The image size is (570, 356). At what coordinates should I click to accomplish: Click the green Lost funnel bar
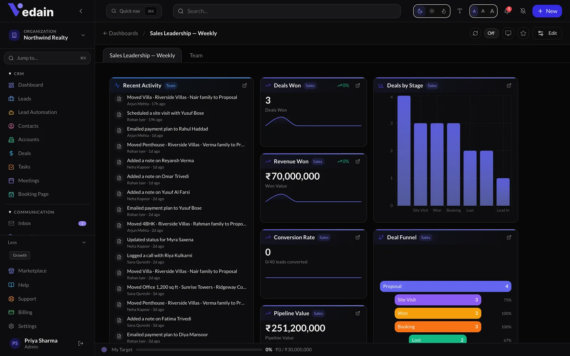[438, 339]
